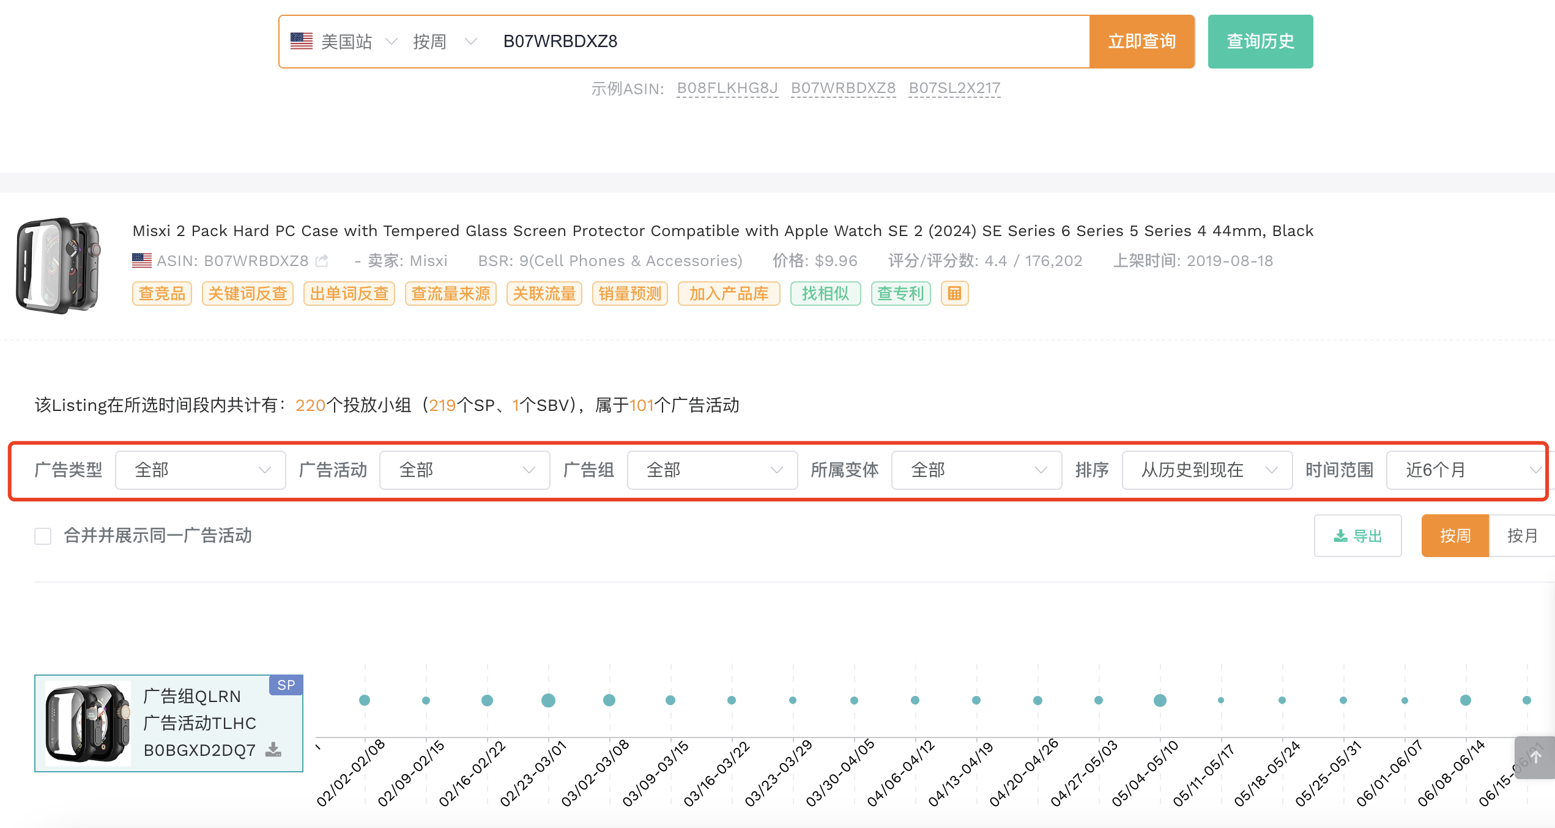Click the data point for 05/04-05/10
This screenshot has width=1555, height=828.
[x=1160, y=700]
